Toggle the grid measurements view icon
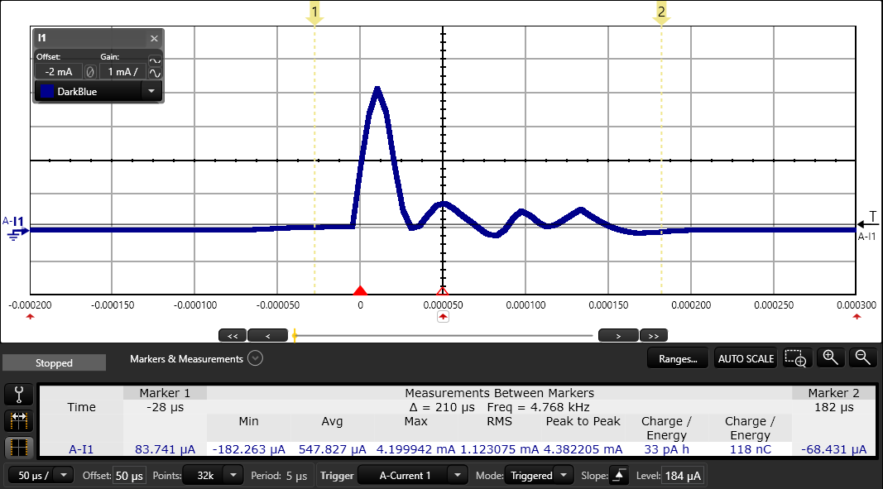Screen dimensions: 883x489 click(x=18, y=448)
